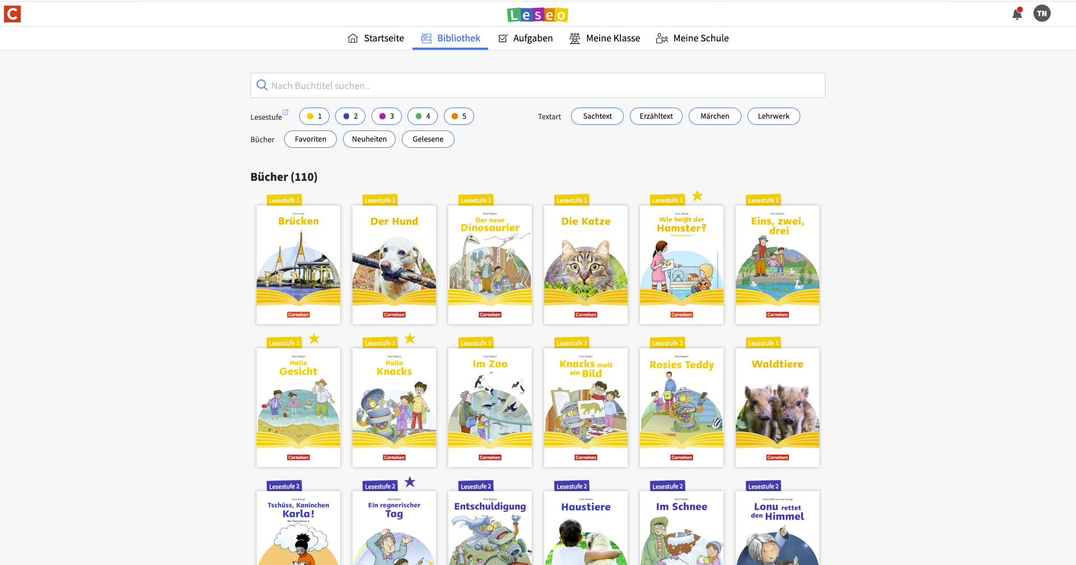Open the book Im Zoo
Viewport: 1076px width, 565px height.
490,408
